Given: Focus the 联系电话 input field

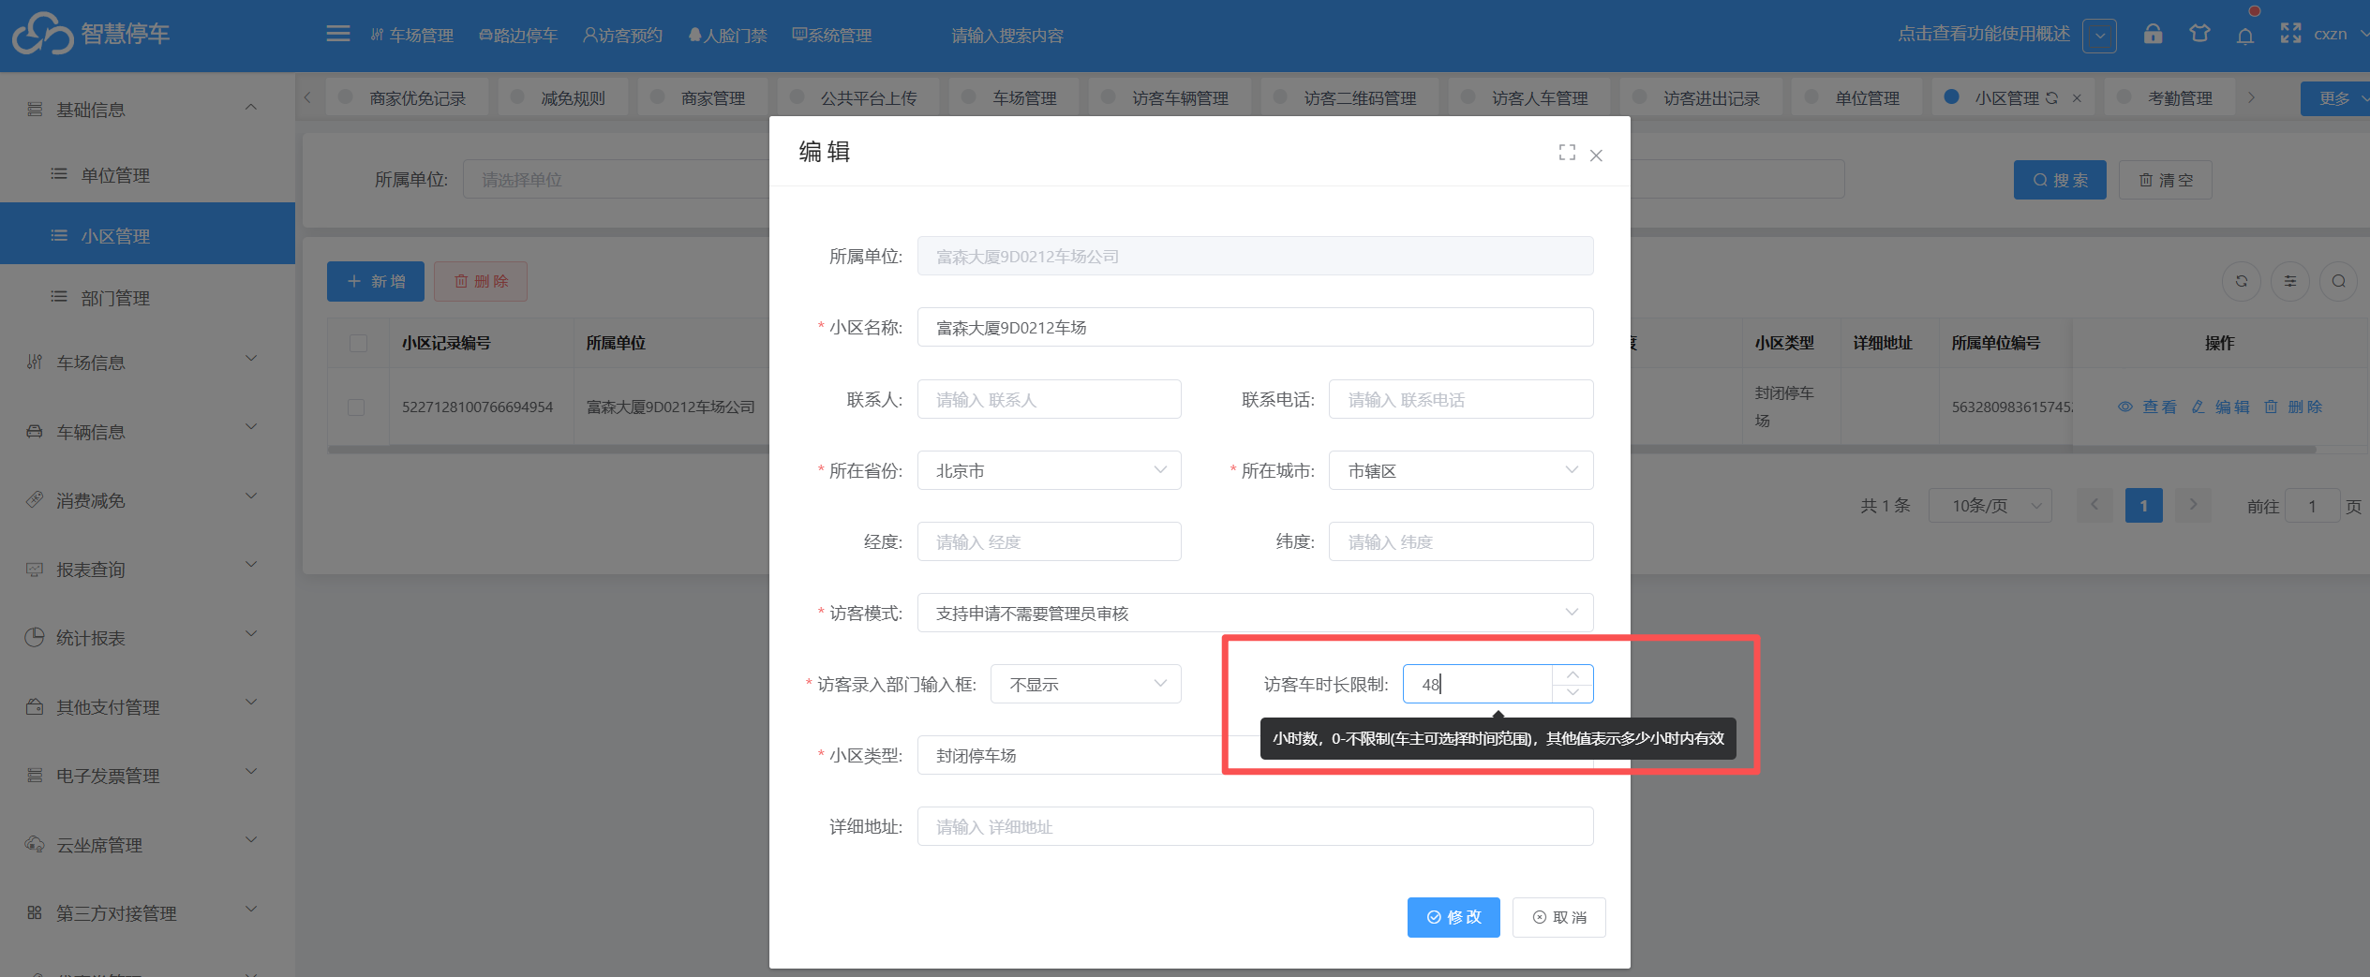Looking at the screenshot, I should pyautogui.click(x=1461, y=400).
